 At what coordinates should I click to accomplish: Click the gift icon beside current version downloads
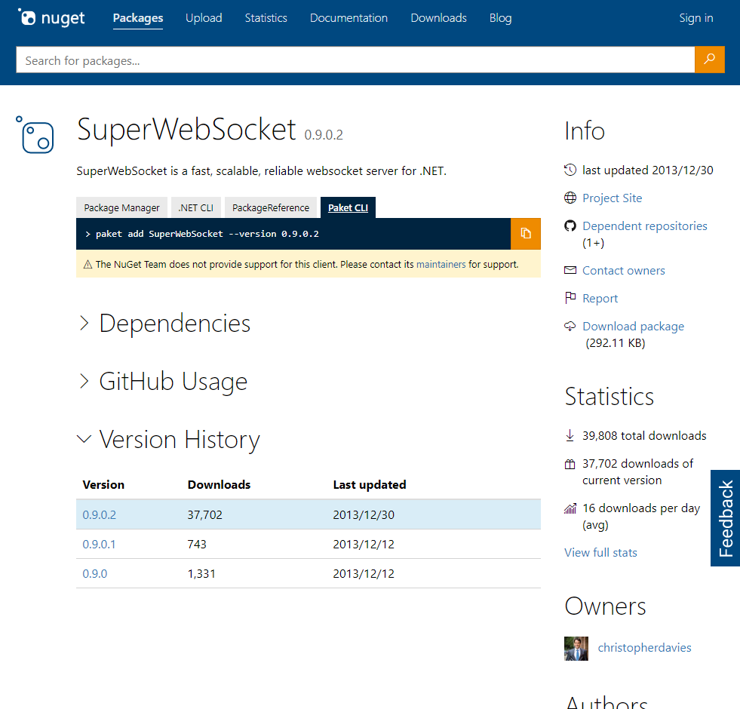tap(570, 464)
